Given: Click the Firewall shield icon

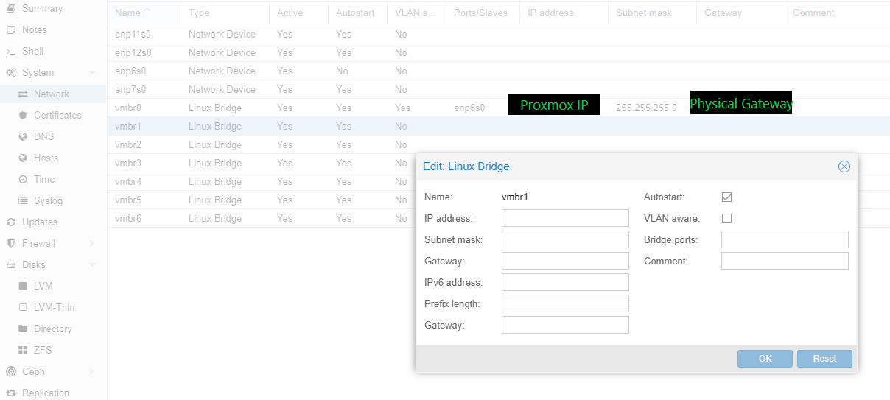Looking at the screenshot, I should (10, 244).
